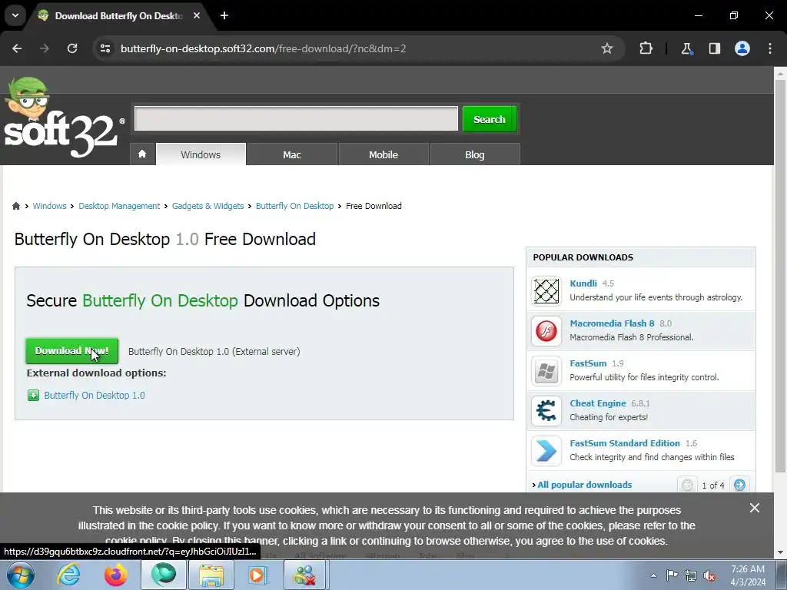The image size is (787, 590).
Task: Dismiss the cookie banner with X
Action: 755,509
